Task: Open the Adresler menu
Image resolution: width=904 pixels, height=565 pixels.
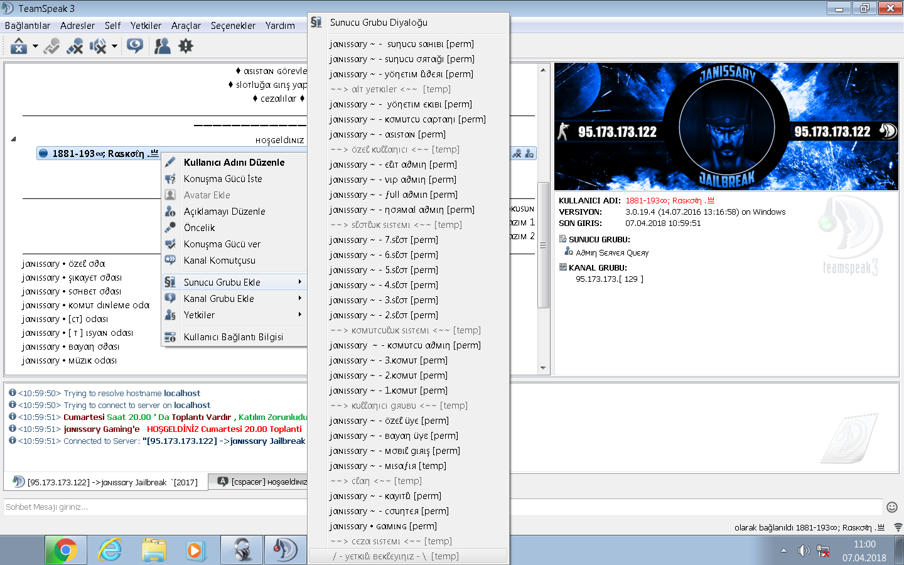Action: point(78,26)
